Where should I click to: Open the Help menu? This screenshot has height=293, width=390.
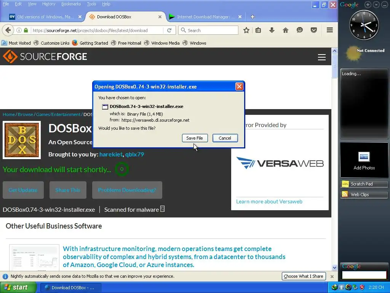106,4
